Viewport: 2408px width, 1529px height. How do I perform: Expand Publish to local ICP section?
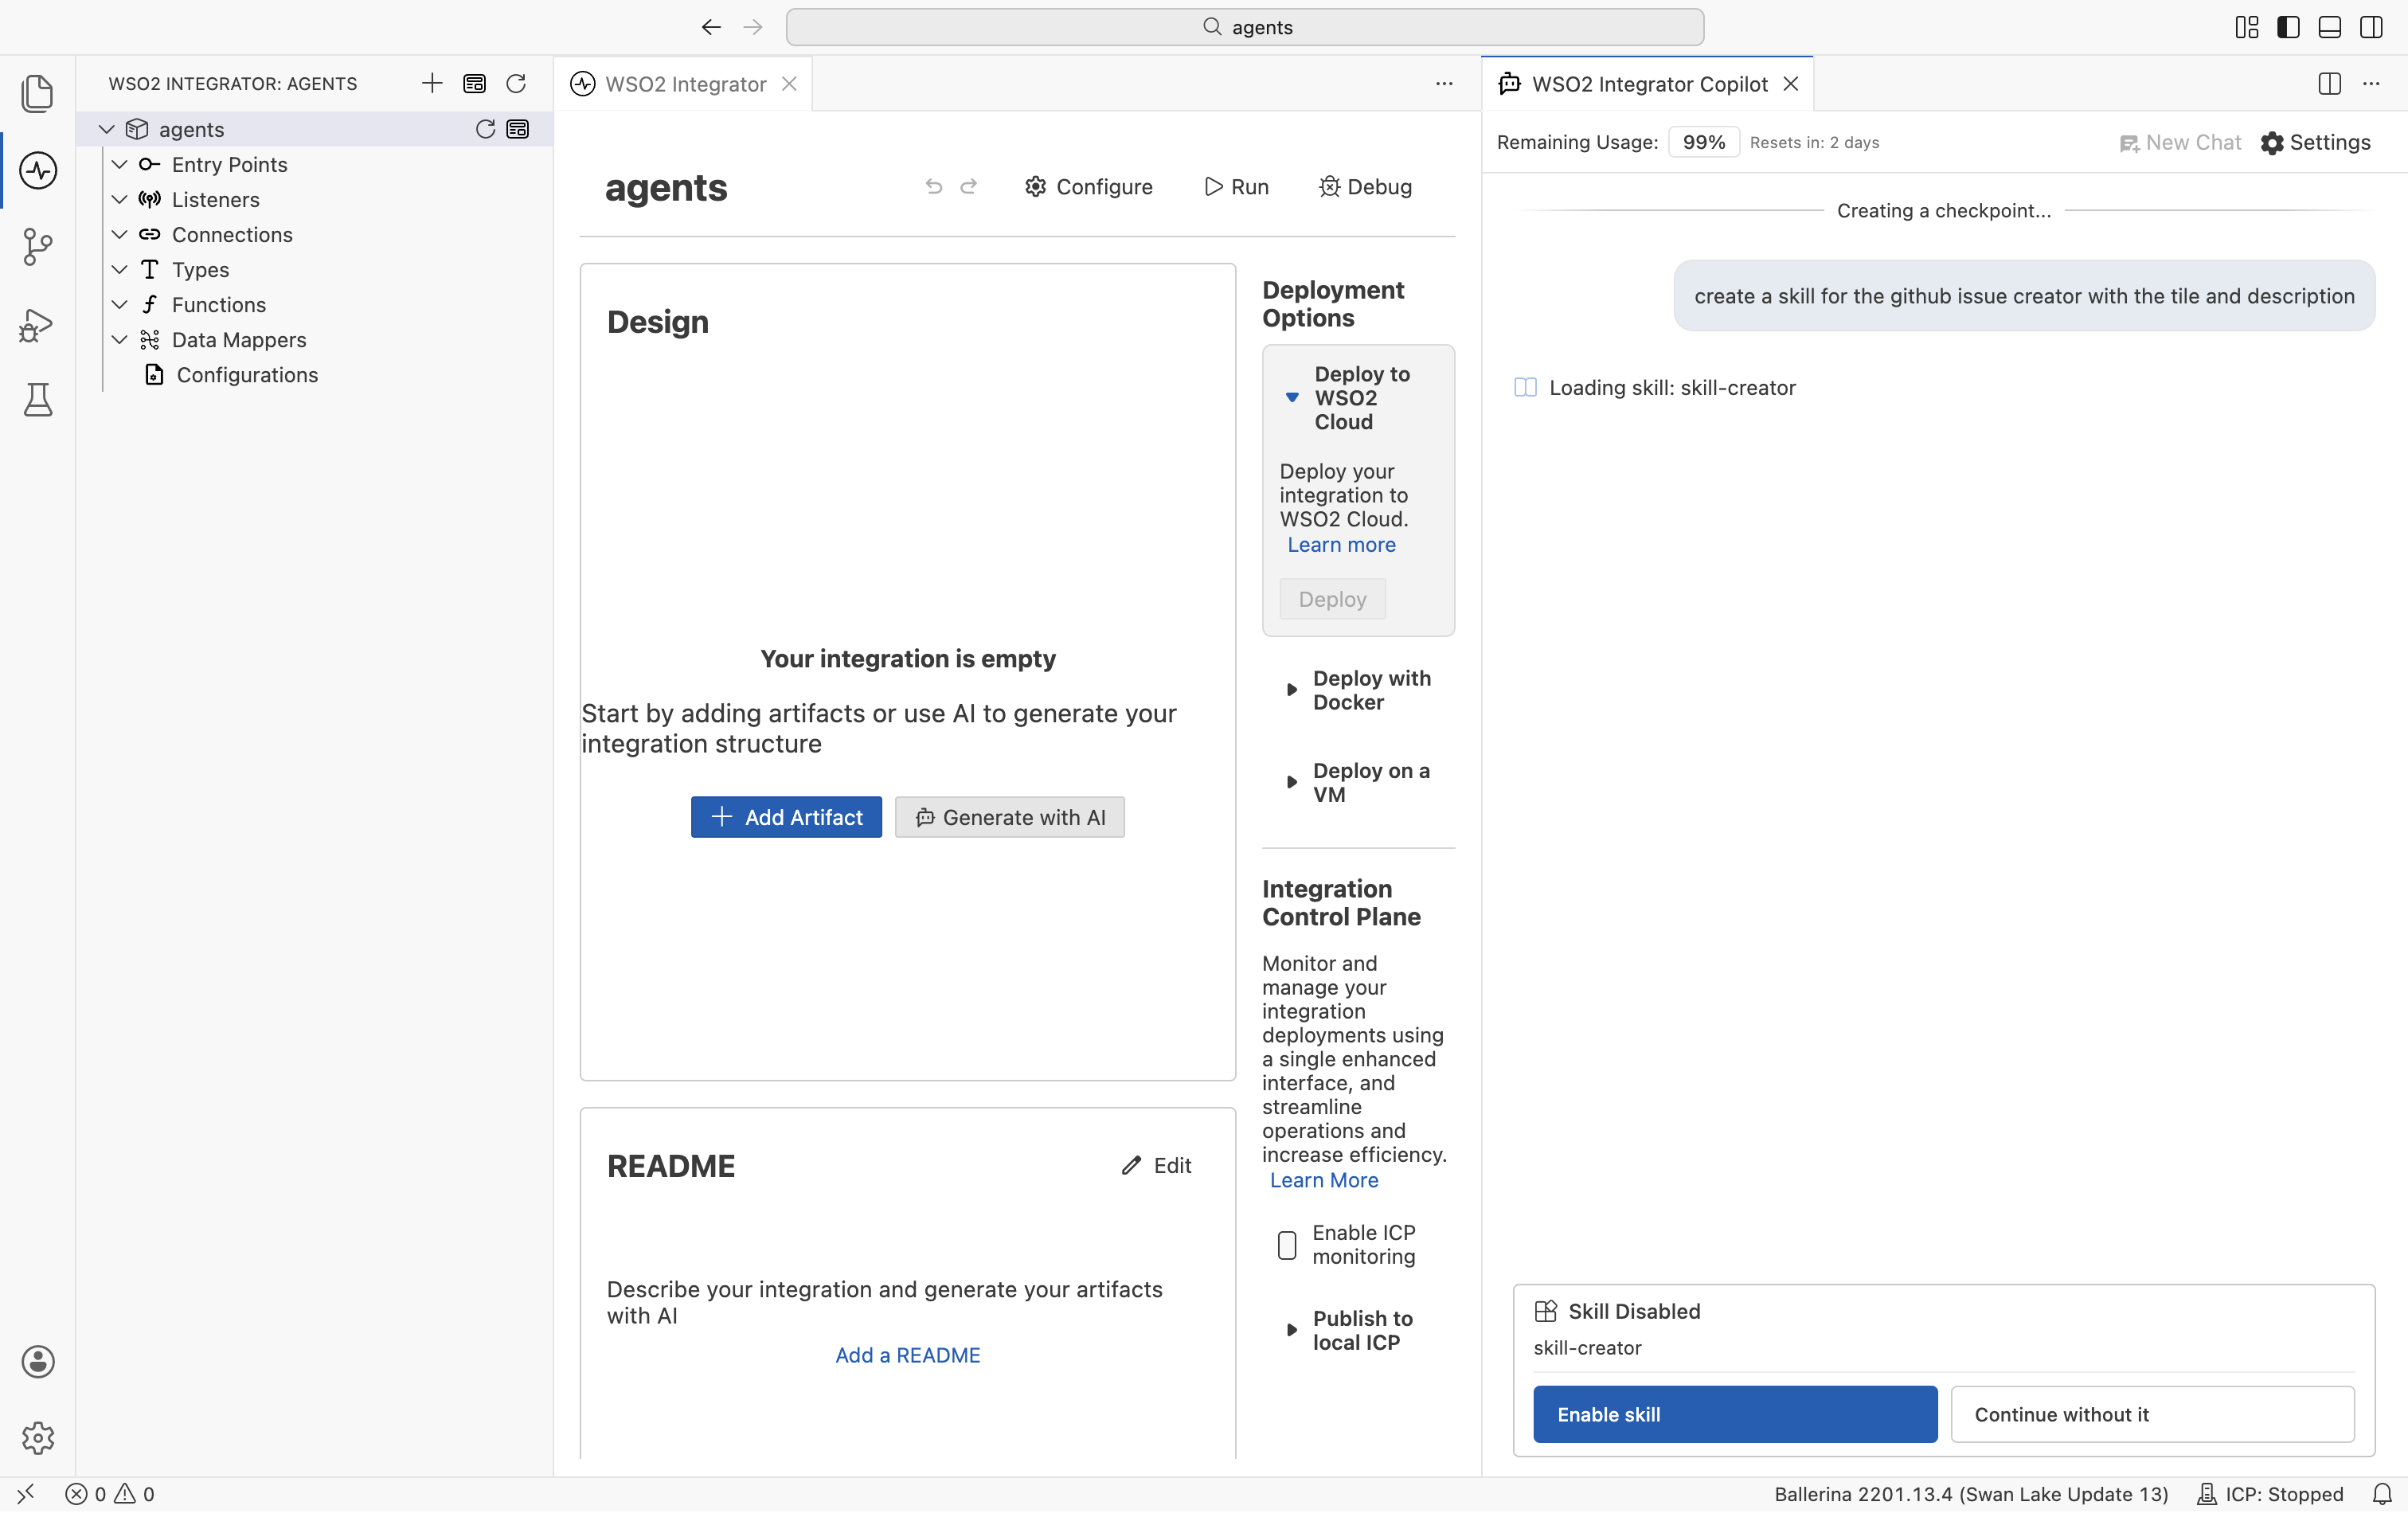[x=1292, y=1330]
